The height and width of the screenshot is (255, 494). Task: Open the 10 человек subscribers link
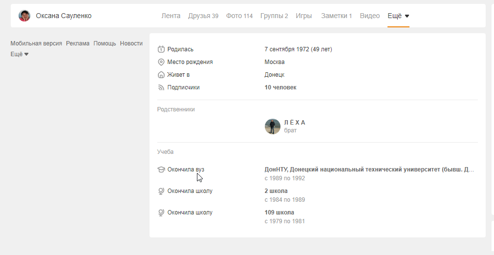point(280,87)
